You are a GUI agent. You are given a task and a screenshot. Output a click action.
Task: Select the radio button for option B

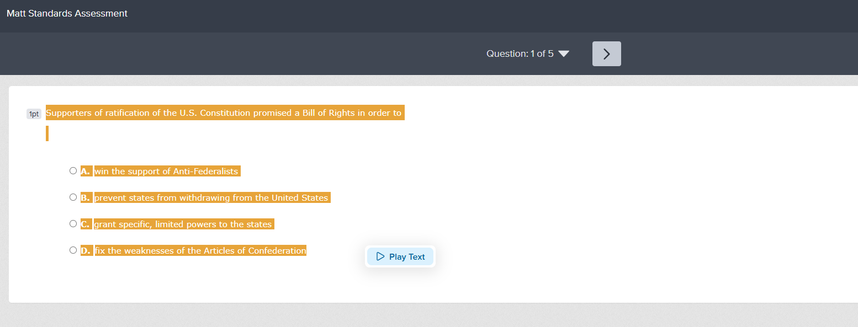pos(73,197)
